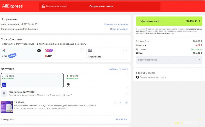
Task: Expand the 26 497 ₽ total at bottom
Action: tap(121, 119)
